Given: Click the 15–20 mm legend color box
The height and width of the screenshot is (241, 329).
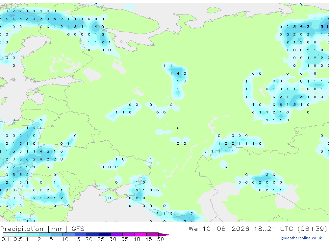Looking at the screenshot, I should click(81, 234).
